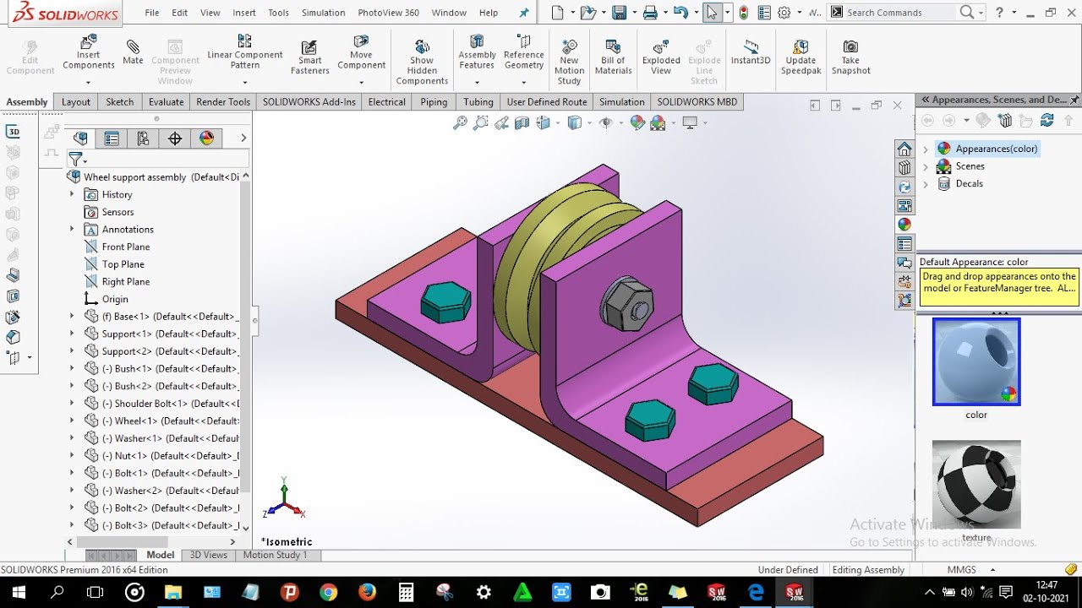1082x608 pixels.
Task: Click Show Hidden Components
Action: [x=422, y=62]
